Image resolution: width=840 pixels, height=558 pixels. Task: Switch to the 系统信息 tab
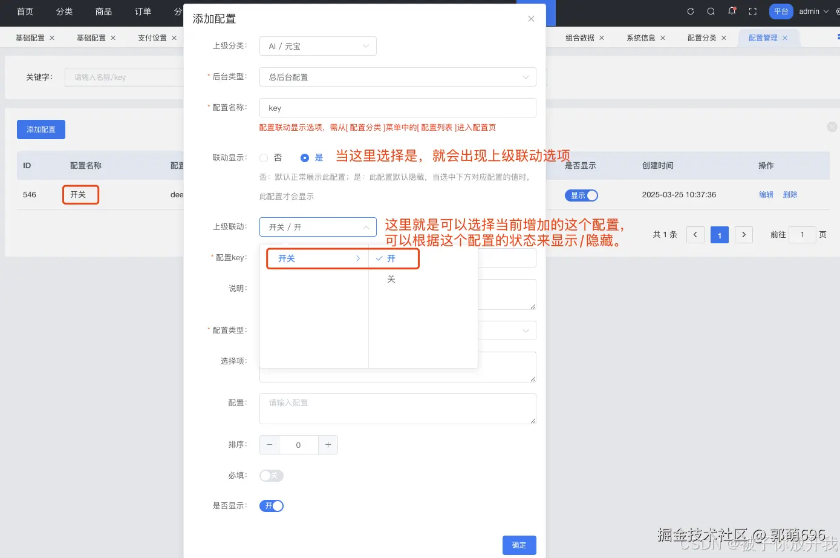[x=641, y=38]
